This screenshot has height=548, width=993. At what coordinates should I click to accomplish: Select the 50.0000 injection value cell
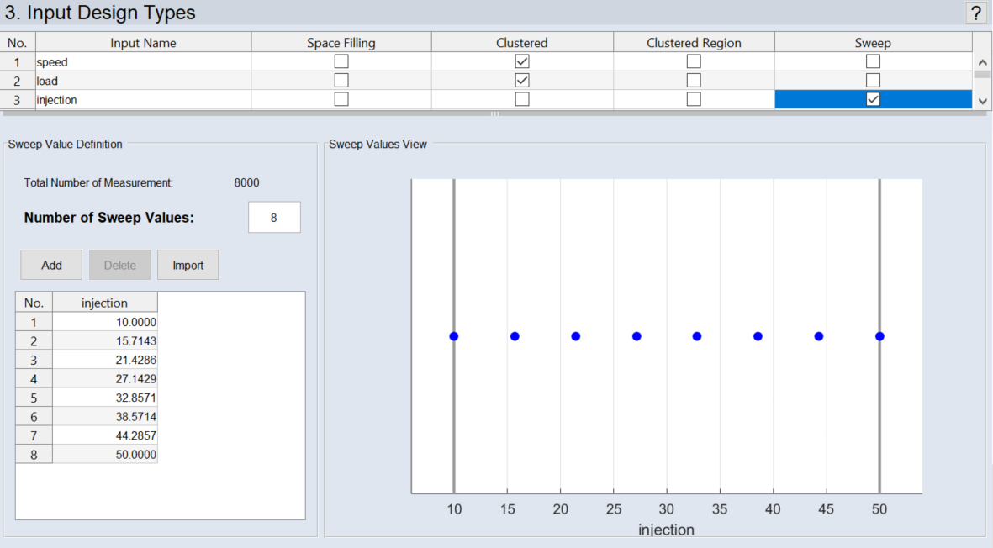pos(105,455)
